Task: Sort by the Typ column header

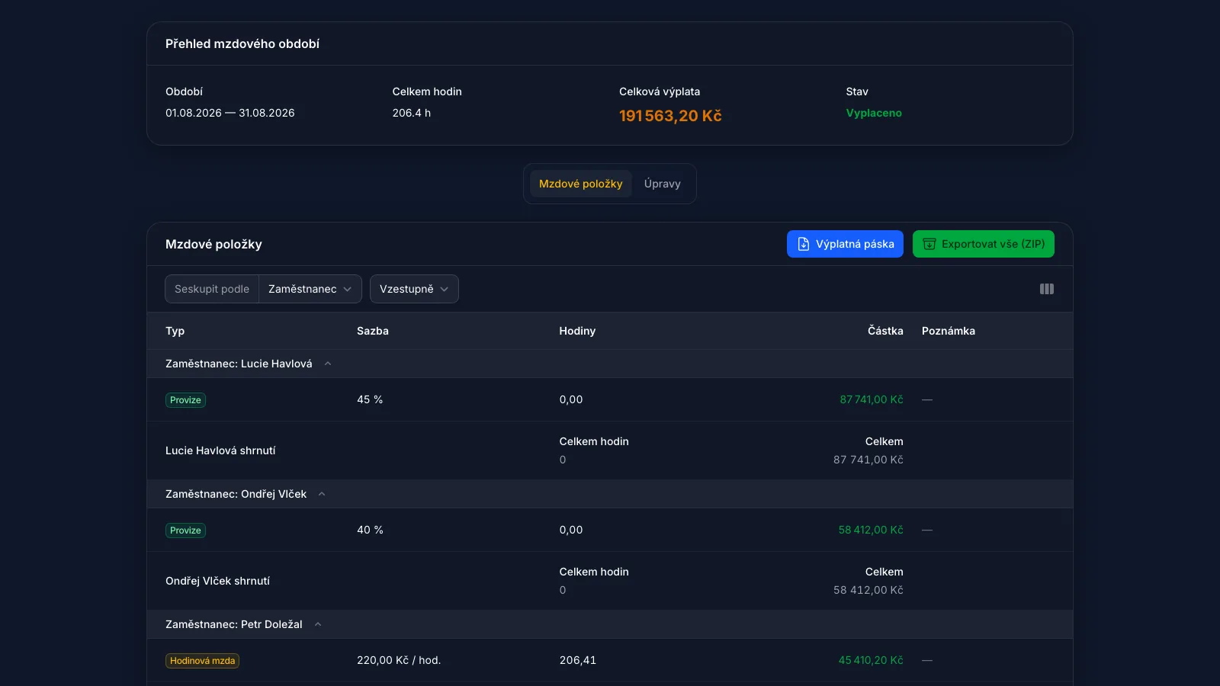Action: tap(175, 331)
